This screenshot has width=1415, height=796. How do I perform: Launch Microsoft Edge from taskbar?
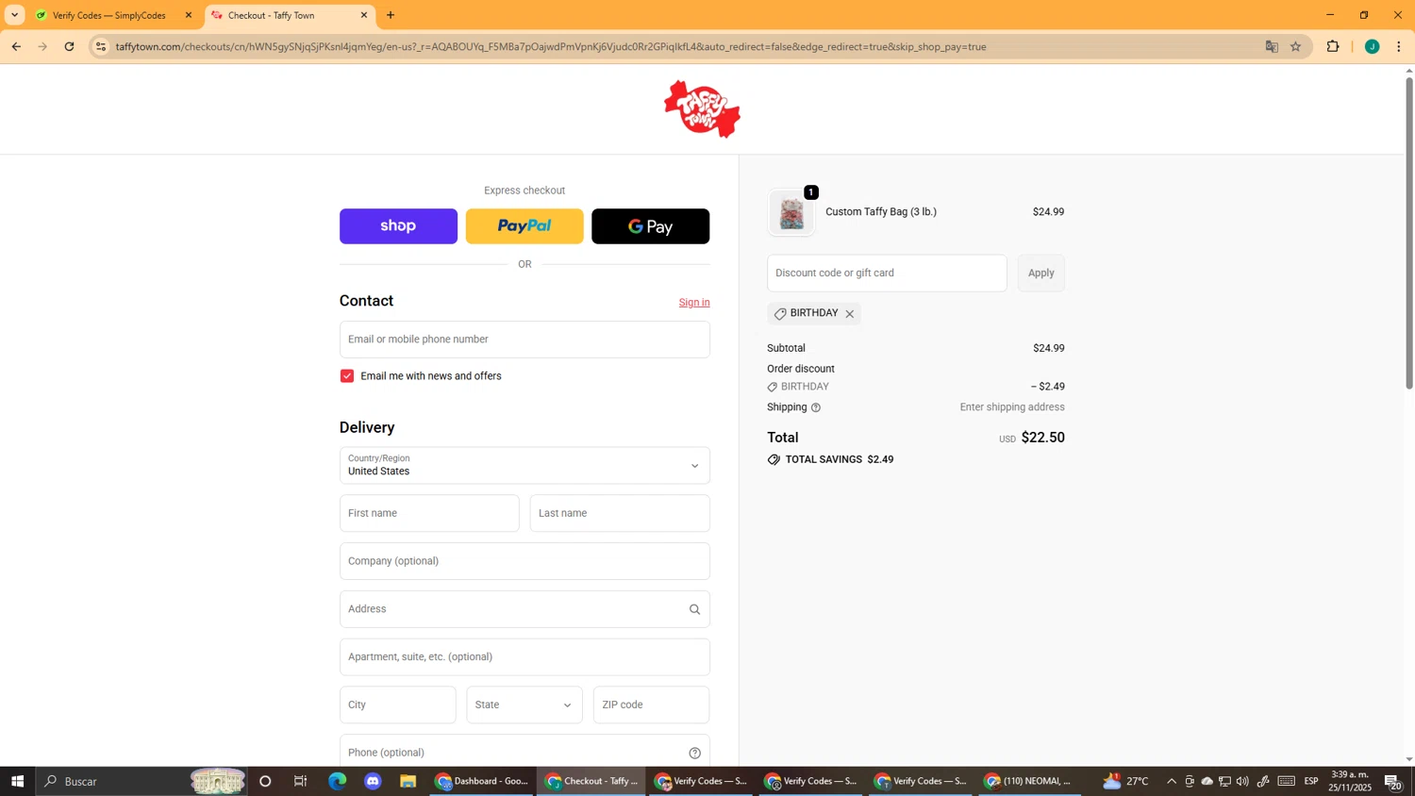pyautogui.click(x=337, y=781)
